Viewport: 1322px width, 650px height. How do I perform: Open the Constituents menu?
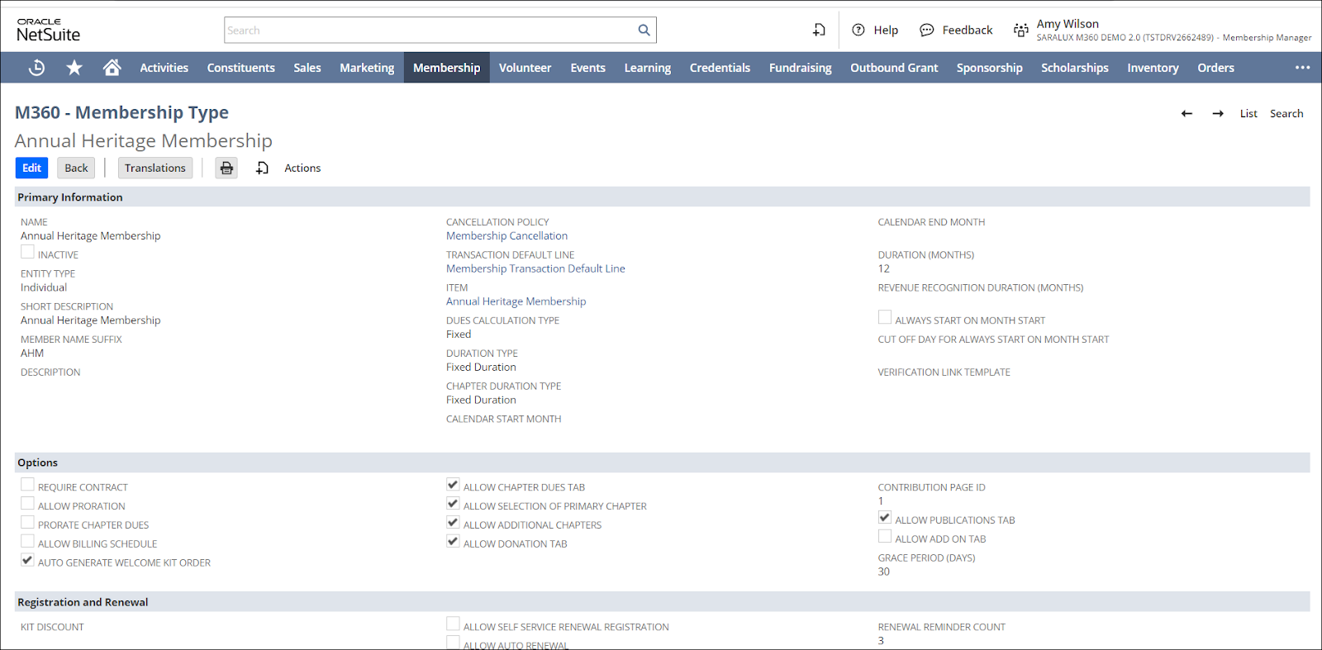[240, 68]
